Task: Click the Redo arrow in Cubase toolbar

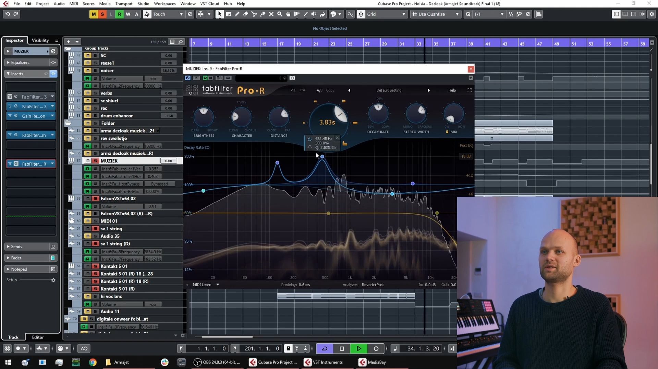Action: (16, 14)
